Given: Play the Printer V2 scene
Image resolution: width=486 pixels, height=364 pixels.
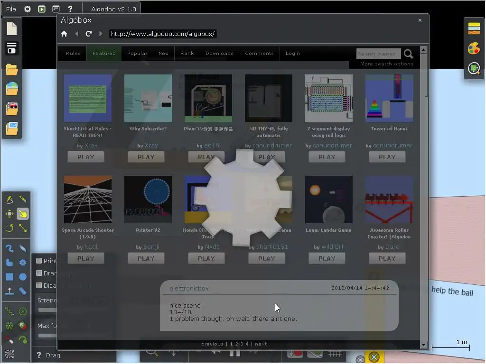Looking at the screenshot, I should [x=146, y=258].
